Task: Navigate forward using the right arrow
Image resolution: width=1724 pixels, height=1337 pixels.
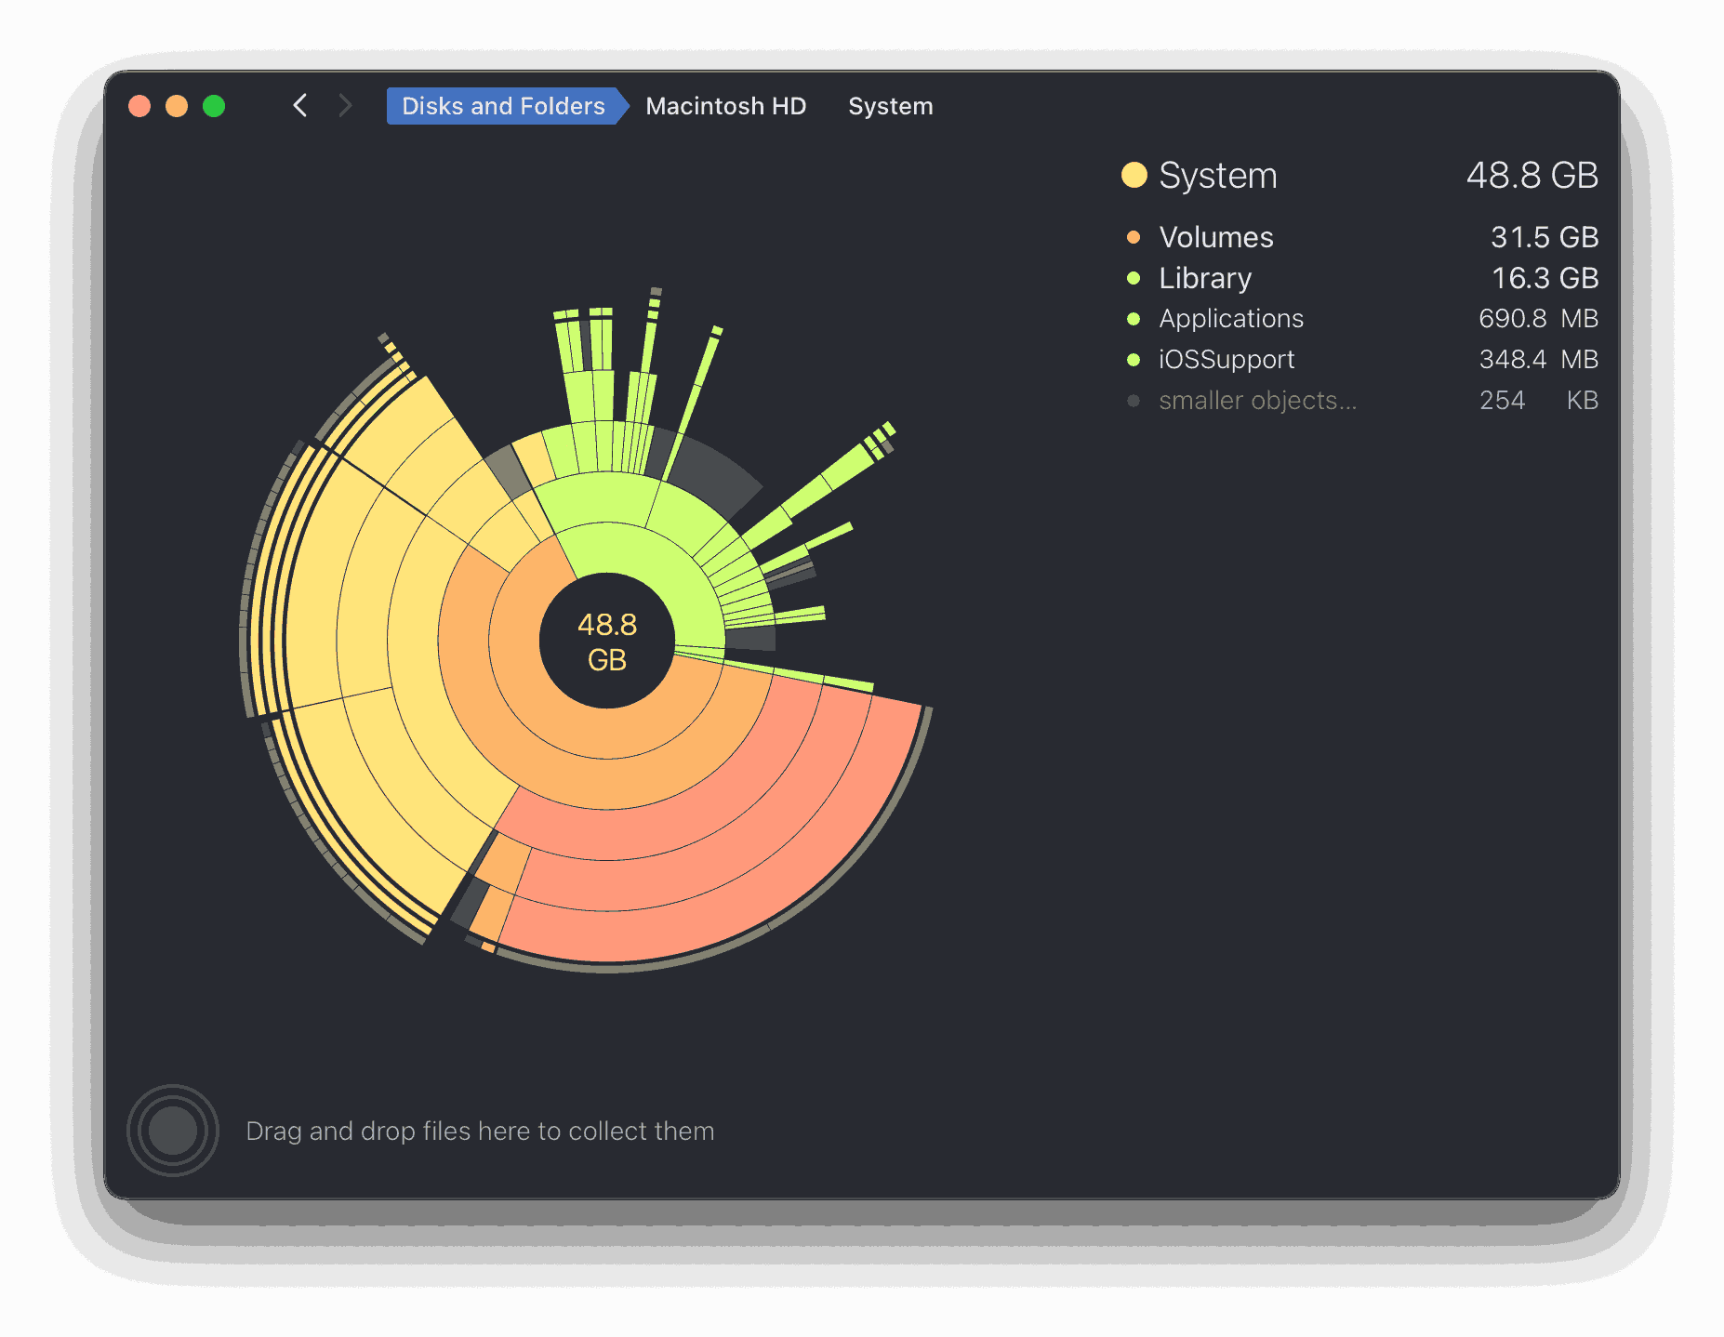Action: (x=345, y=105)
